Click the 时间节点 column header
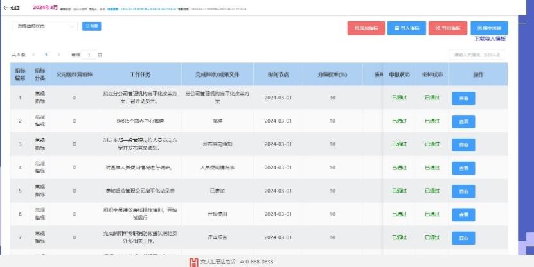Viewport: 534px width, 267px height. [x=278, y=74]
